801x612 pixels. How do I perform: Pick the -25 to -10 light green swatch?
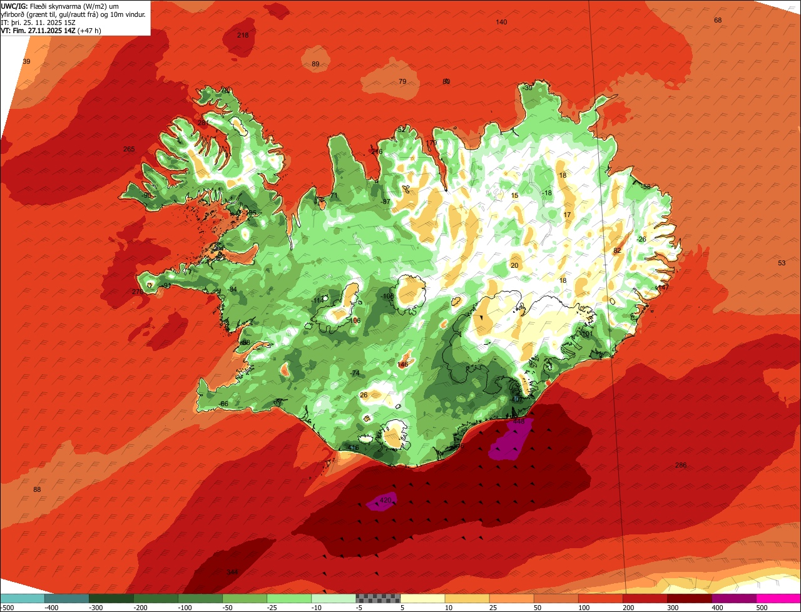289,598
